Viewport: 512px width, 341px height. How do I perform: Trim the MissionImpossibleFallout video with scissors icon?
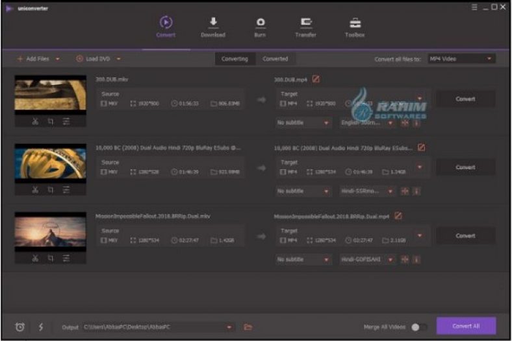35,258
